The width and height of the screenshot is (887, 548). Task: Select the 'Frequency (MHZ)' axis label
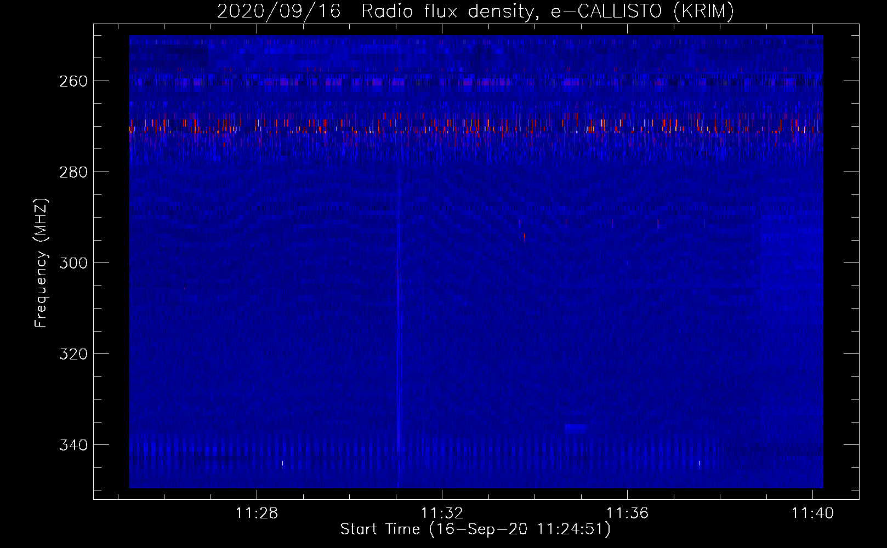tap(41, 263)
